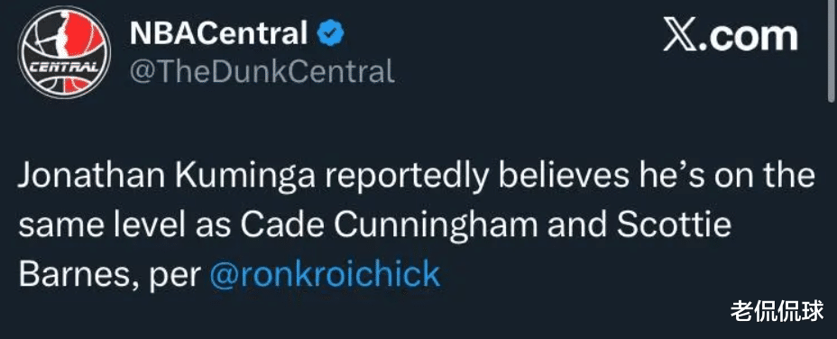Open the @TheDunkCentral handle
837x339 pixels.
coord(262,71)
